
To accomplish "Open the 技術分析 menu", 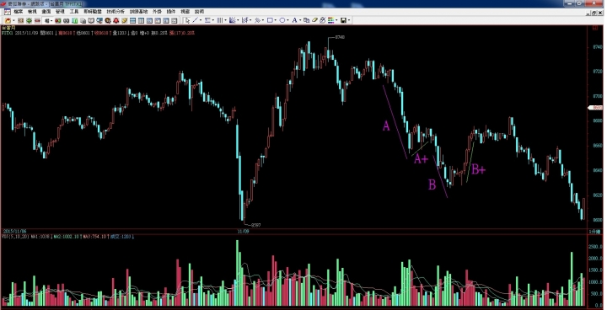I will coord(115,12).
